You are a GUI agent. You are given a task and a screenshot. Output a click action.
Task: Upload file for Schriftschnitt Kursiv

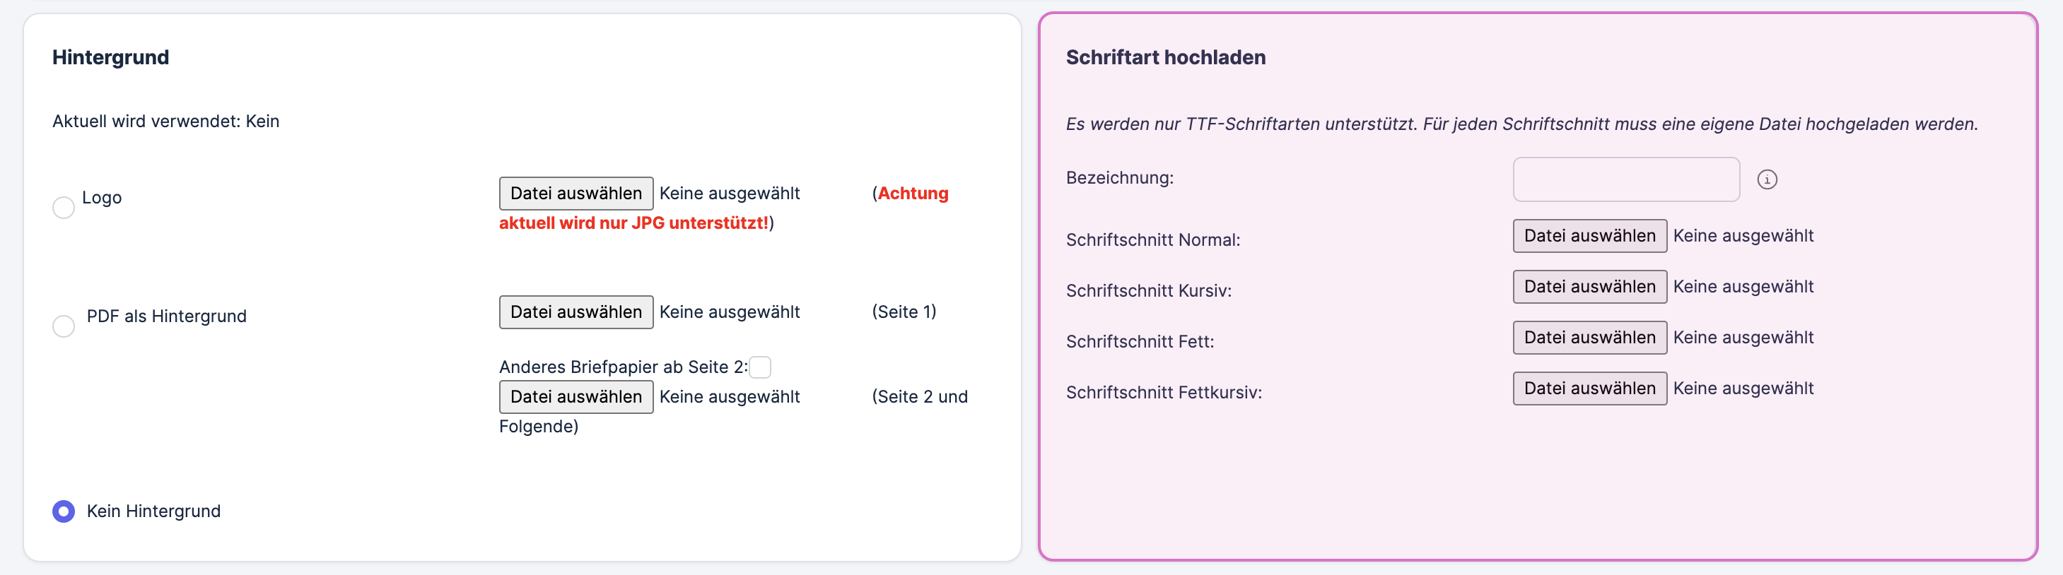[x=1589, y=286]
